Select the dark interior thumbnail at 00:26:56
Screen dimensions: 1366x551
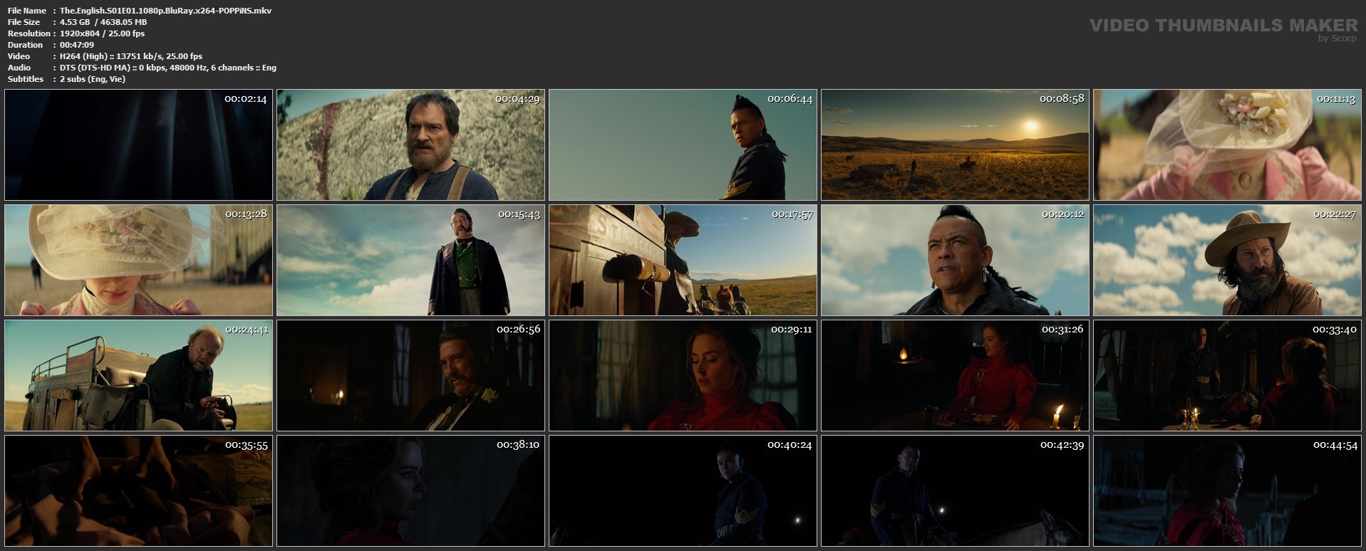click(410, 375)
